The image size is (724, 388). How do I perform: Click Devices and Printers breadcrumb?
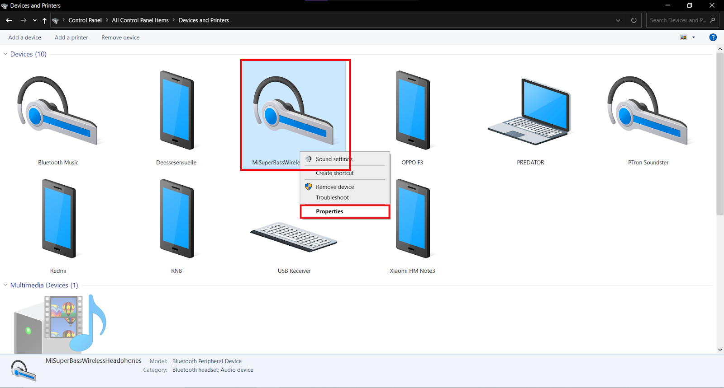204,20
